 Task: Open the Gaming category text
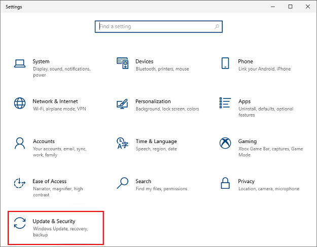click(247, 142)
